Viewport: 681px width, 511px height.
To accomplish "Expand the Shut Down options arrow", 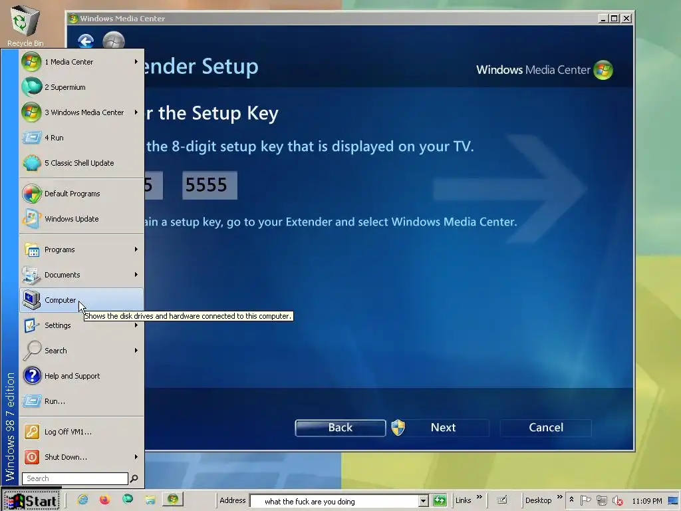I will coord(136,456).
